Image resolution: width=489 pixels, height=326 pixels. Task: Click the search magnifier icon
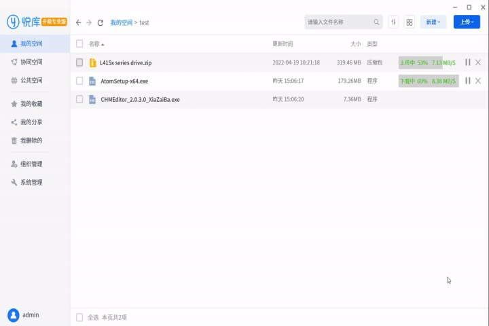(x=376, y=22)
